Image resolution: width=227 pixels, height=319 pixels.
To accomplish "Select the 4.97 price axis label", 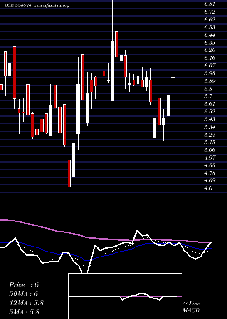I will pos(210,158).
